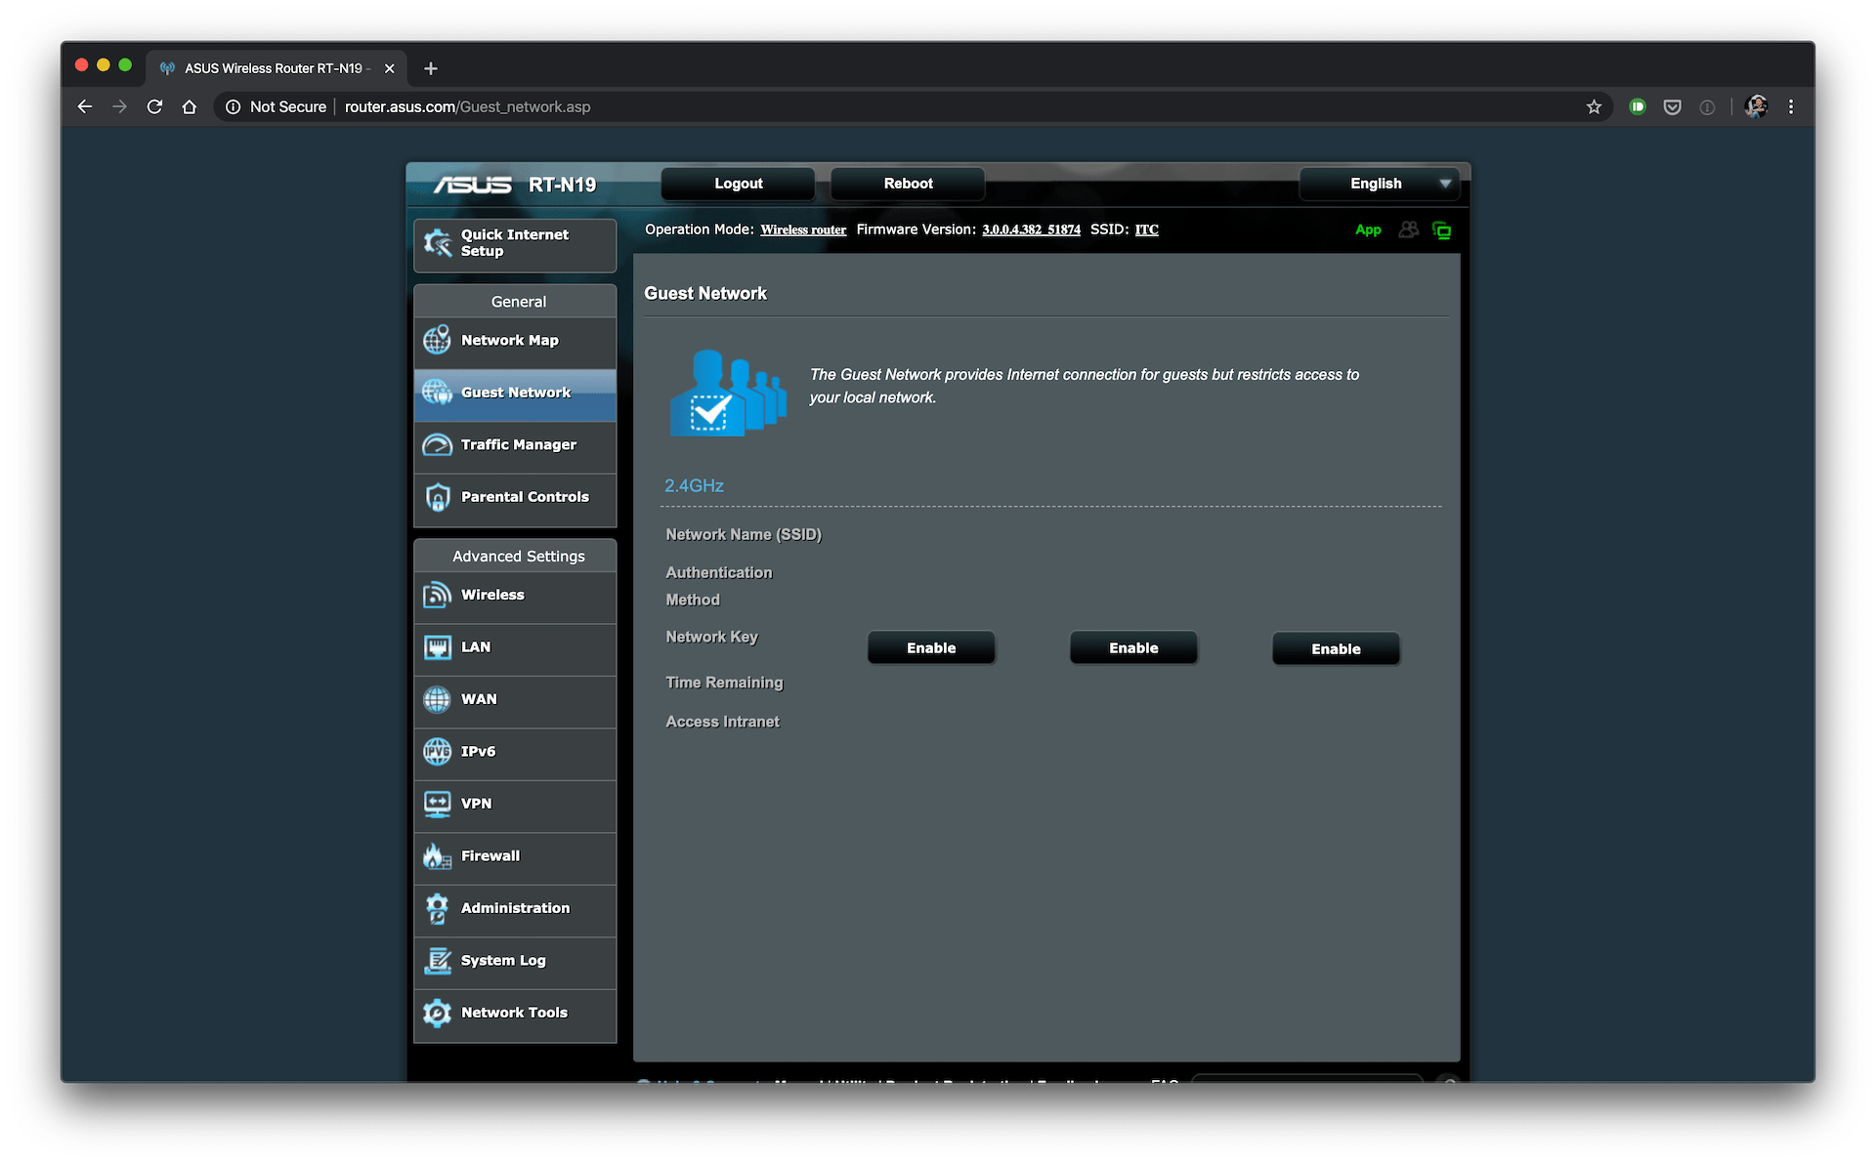Click the Guest Network globe icon
Screen dimensions: 1876x1163
tap(437, 393)
